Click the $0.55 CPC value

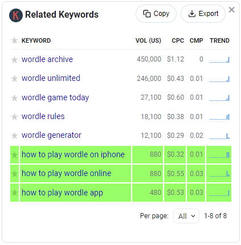click(175, 173)
